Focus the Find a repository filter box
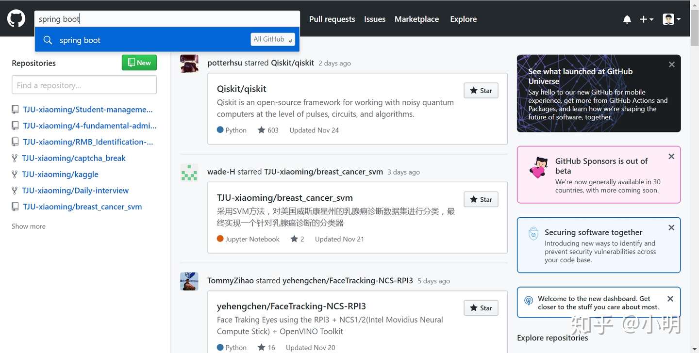 [84, 85]
